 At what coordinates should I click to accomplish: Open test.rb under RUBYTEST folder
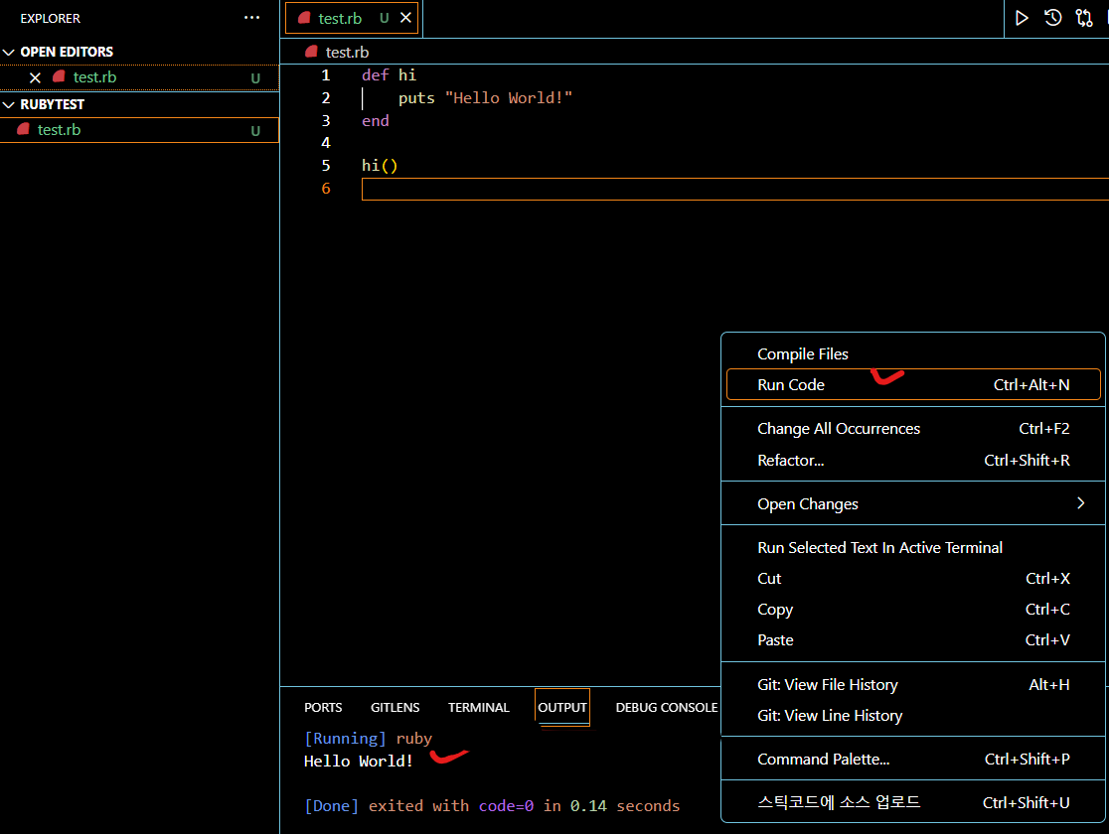pyautogui.click(x=139, y=130)
